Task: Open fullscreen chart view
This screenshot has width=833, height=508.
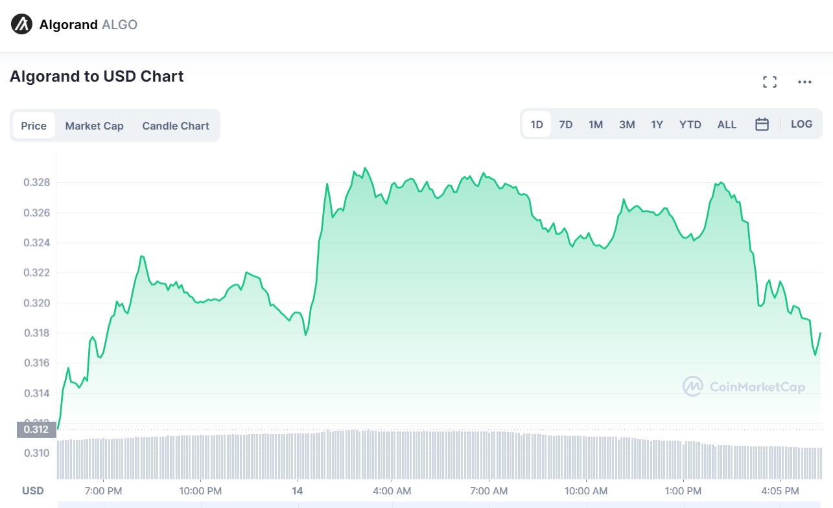Action: (769, 82)
